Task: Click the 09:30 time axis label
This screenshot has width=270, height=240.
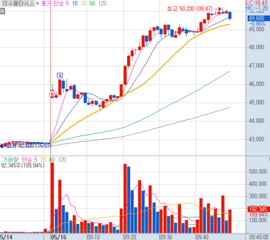Action: [x=166, y=237]
